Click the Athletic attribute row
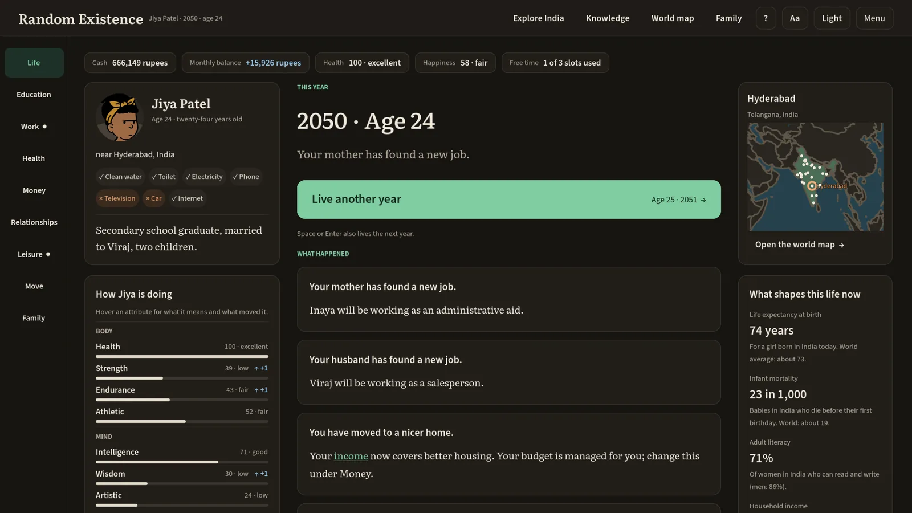The height and width of the screenshot is (513, 912). tap(182, 414)
